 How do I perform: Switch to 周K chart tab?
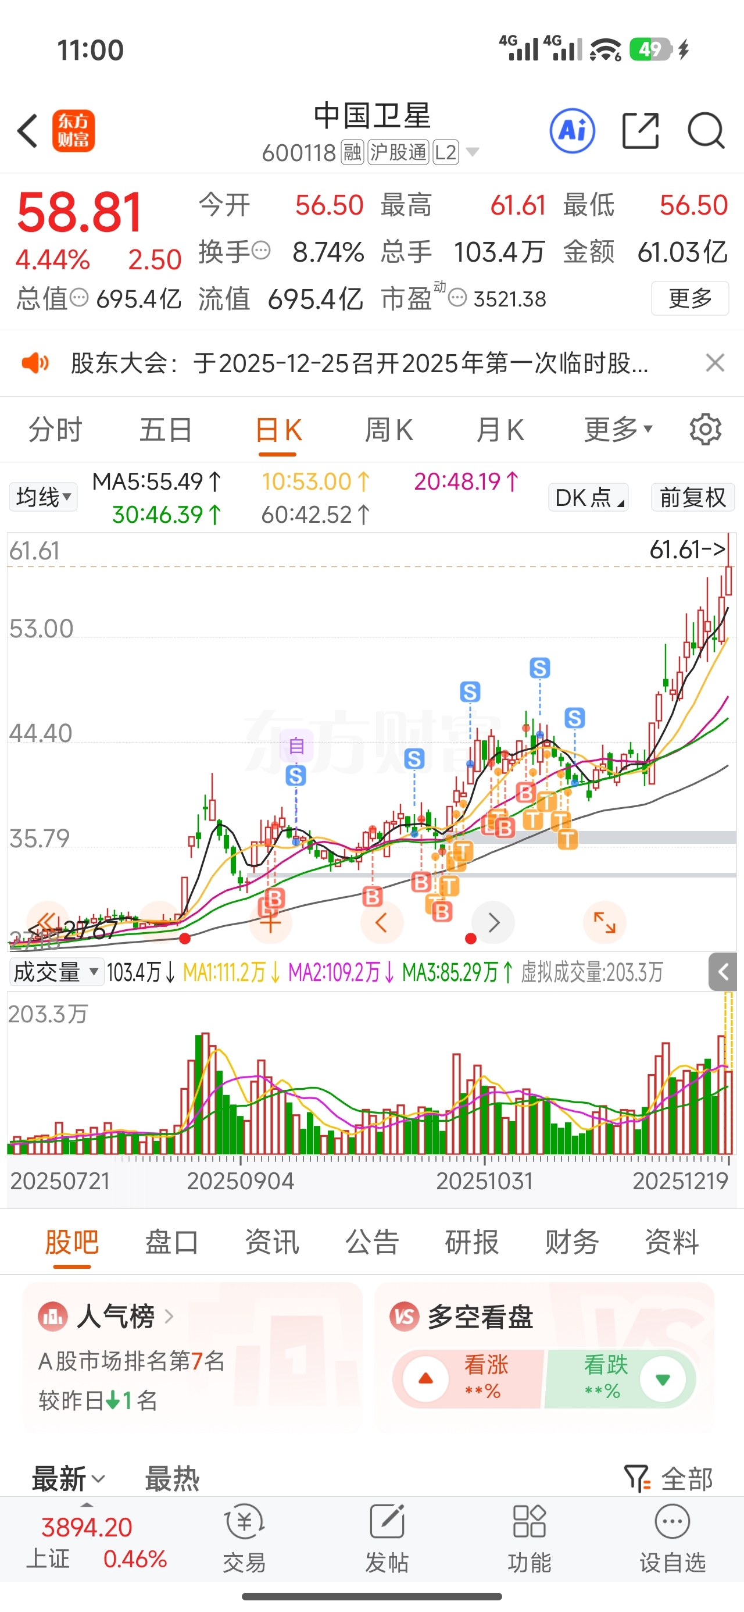click(x=389, y=430)
